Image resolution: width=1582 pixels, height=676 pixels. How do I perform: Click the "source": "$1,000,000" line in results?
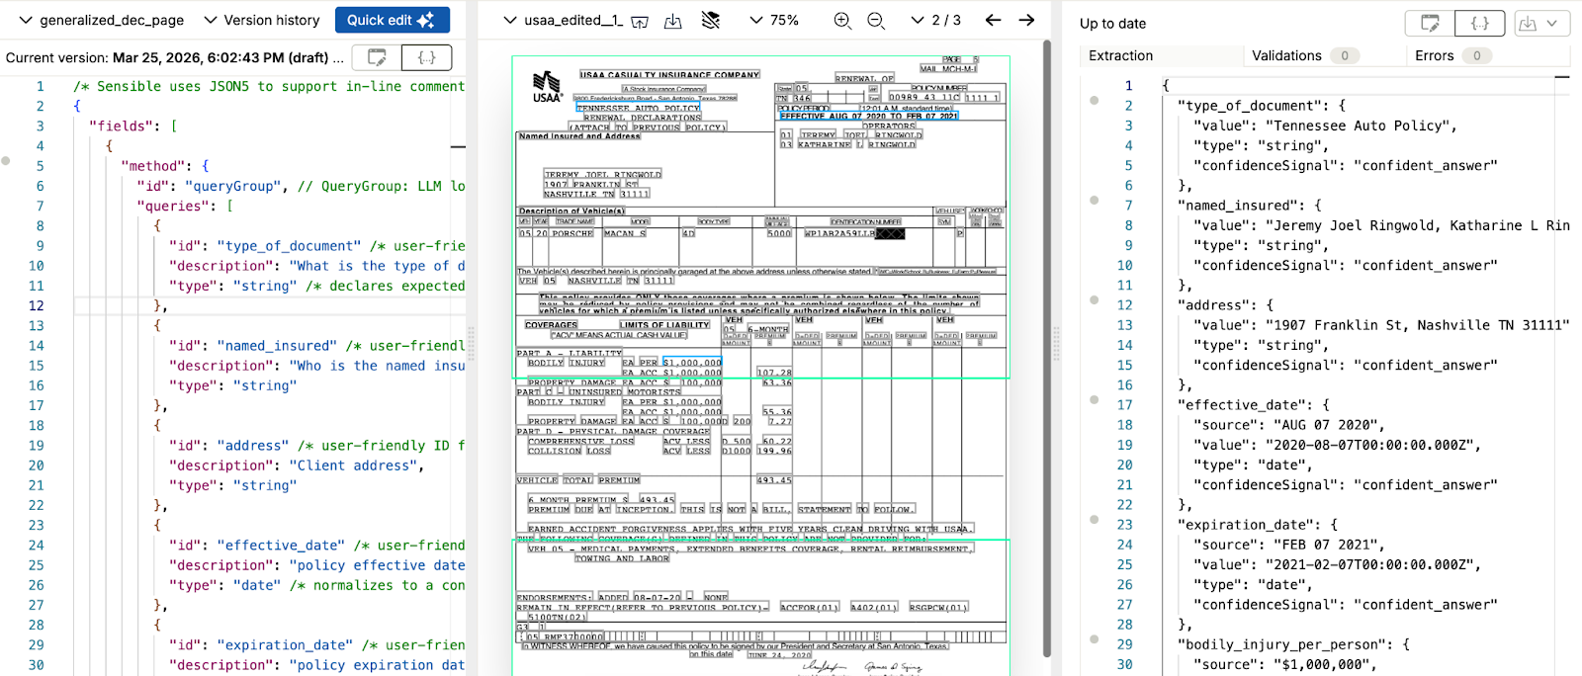(x=1285, y=664)
